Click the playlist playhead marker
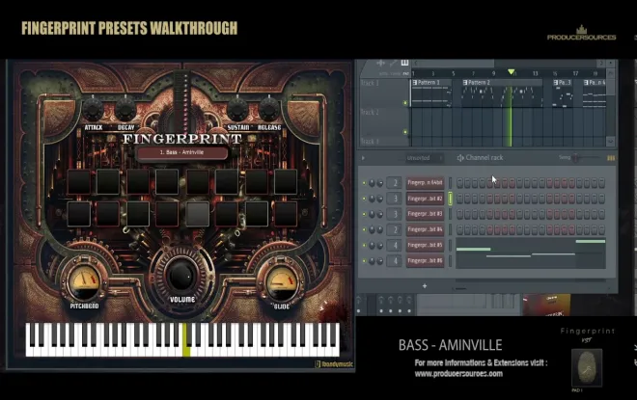 coord(512,71)
